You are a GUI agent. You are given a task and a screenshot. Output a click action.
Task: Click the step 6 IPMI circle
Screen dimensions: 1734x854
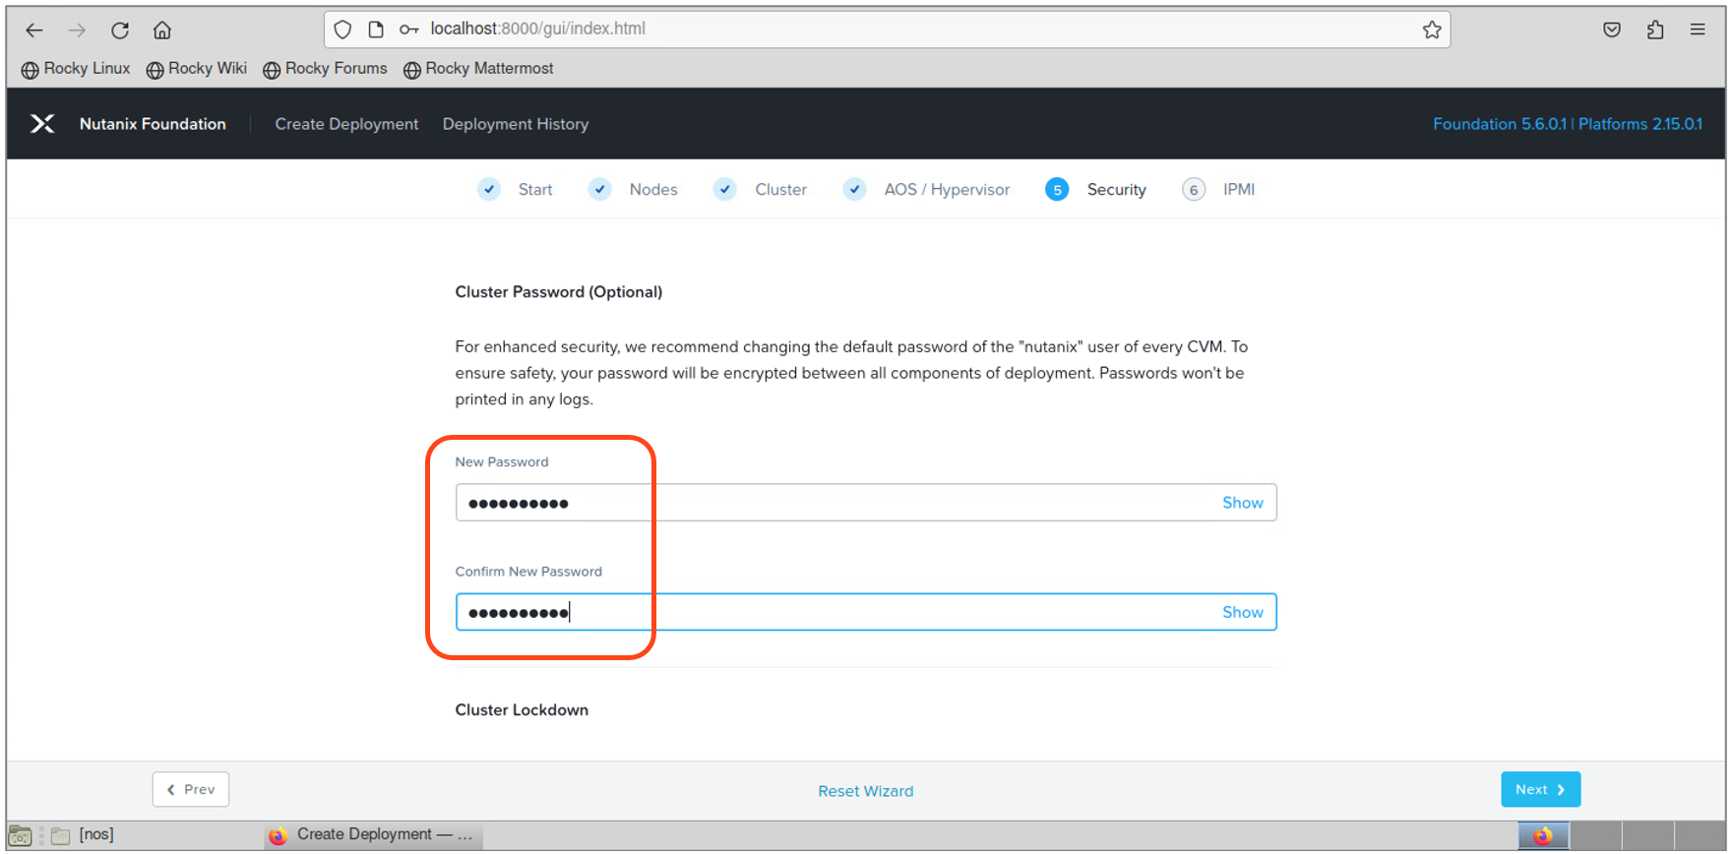pyautogui.click(x=1194, y=190)
